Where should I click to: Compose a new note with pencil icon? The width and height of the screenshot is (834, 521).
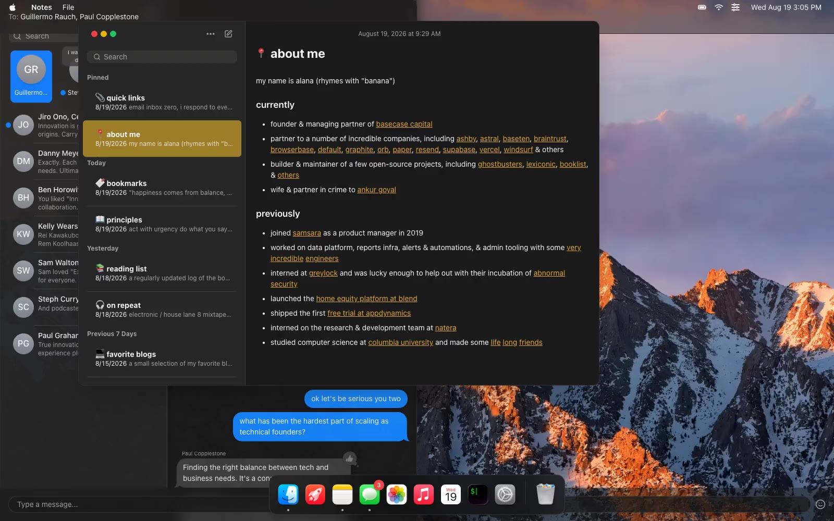pyautogui.click(x=228, y=34)
